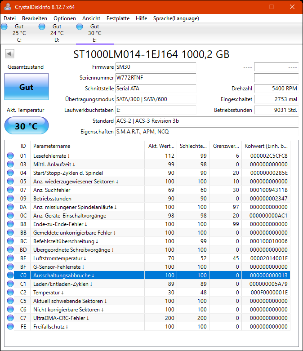Click the disk title ST1000LM014-1EJ164 1000,2 GB
The width and height of the screenshot is (303, 351).
click(x=151, y=54)
